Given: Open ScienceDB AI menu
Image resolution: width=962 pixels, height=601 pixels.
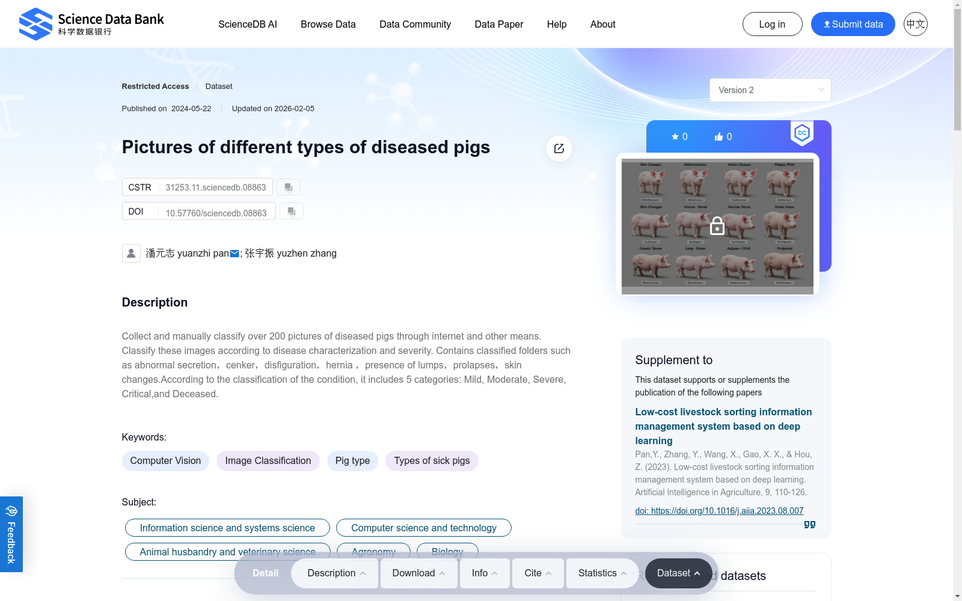Looking at the screenshot, I should [248, 24].
